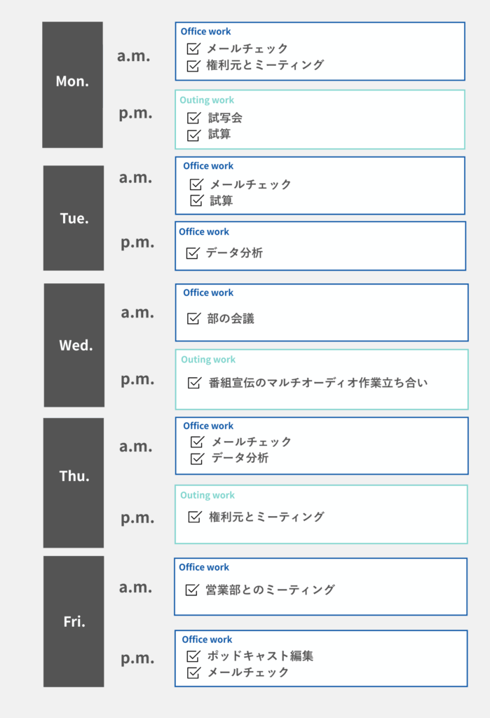
Task: Toggle the ポッドキャスト編集 checkbox
Action: [x=193, y=656]
